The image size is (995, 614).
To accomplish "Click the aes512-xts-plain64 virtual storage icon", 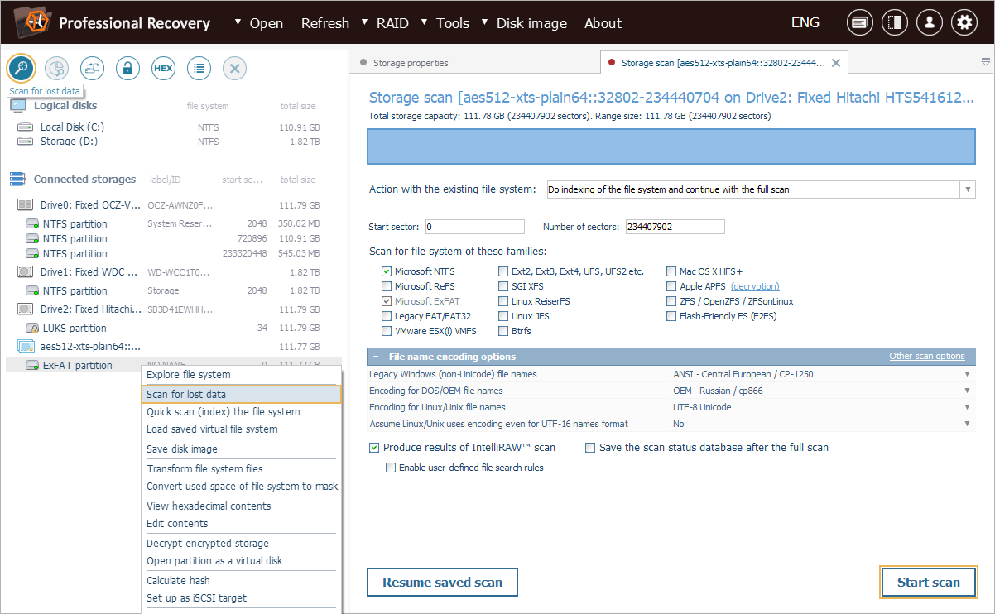I will pos(26,346).
